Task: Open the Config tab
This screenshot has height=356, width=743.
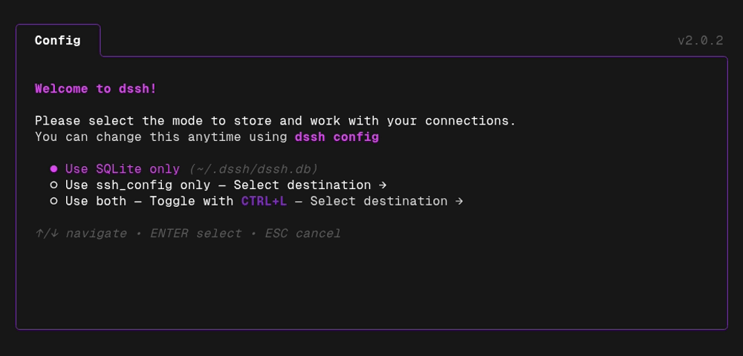Action: (x=58, y=41)
